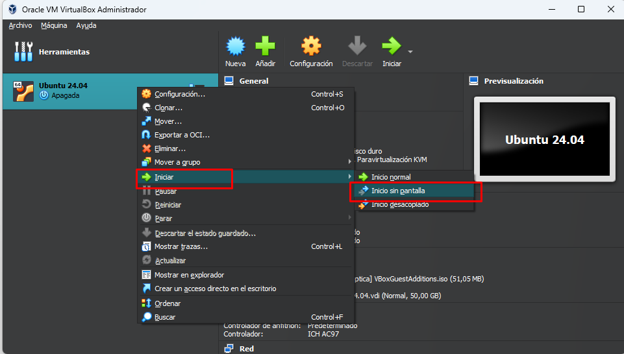The height and width of the screenshot is (354, 624).
Task: Open Configuración from the toolbar gear icon
Action: [x=311, y=46]
